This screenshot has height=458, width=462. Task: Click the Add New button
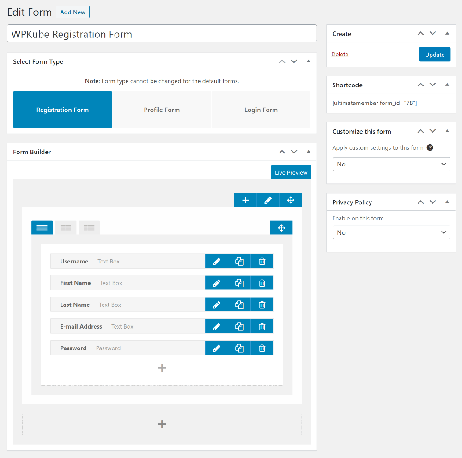(73, 12)
